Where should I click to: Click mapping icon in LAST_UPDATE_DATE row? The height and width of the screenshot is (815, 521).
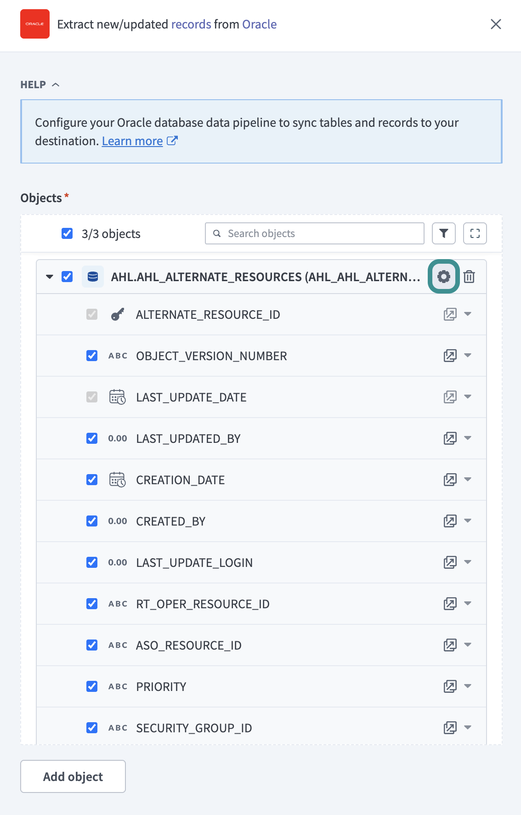click(x=450, y=397)
